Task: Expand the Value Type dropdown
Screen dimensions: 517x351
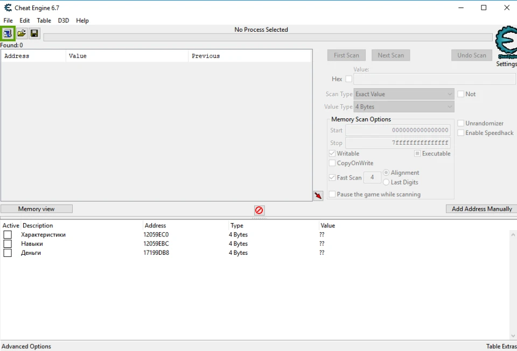Action: 403,107
